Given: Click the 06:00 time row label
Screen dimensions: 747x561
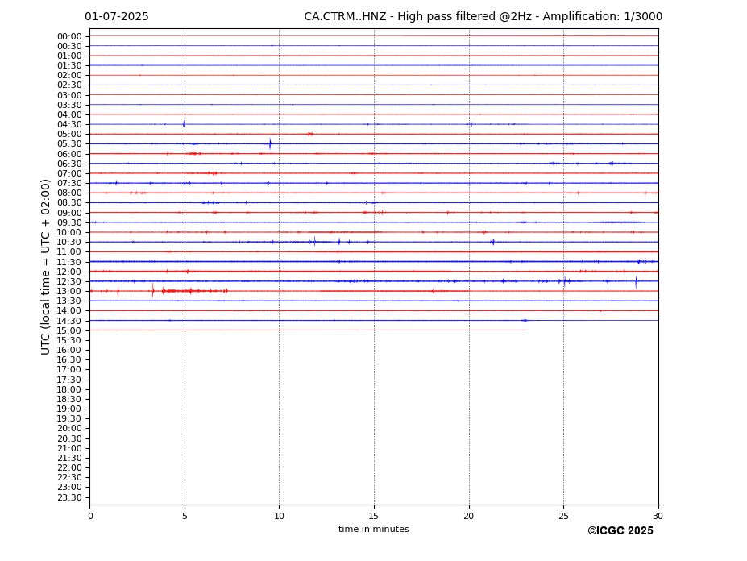Looking at the screenshot, I should coord(69,155).
